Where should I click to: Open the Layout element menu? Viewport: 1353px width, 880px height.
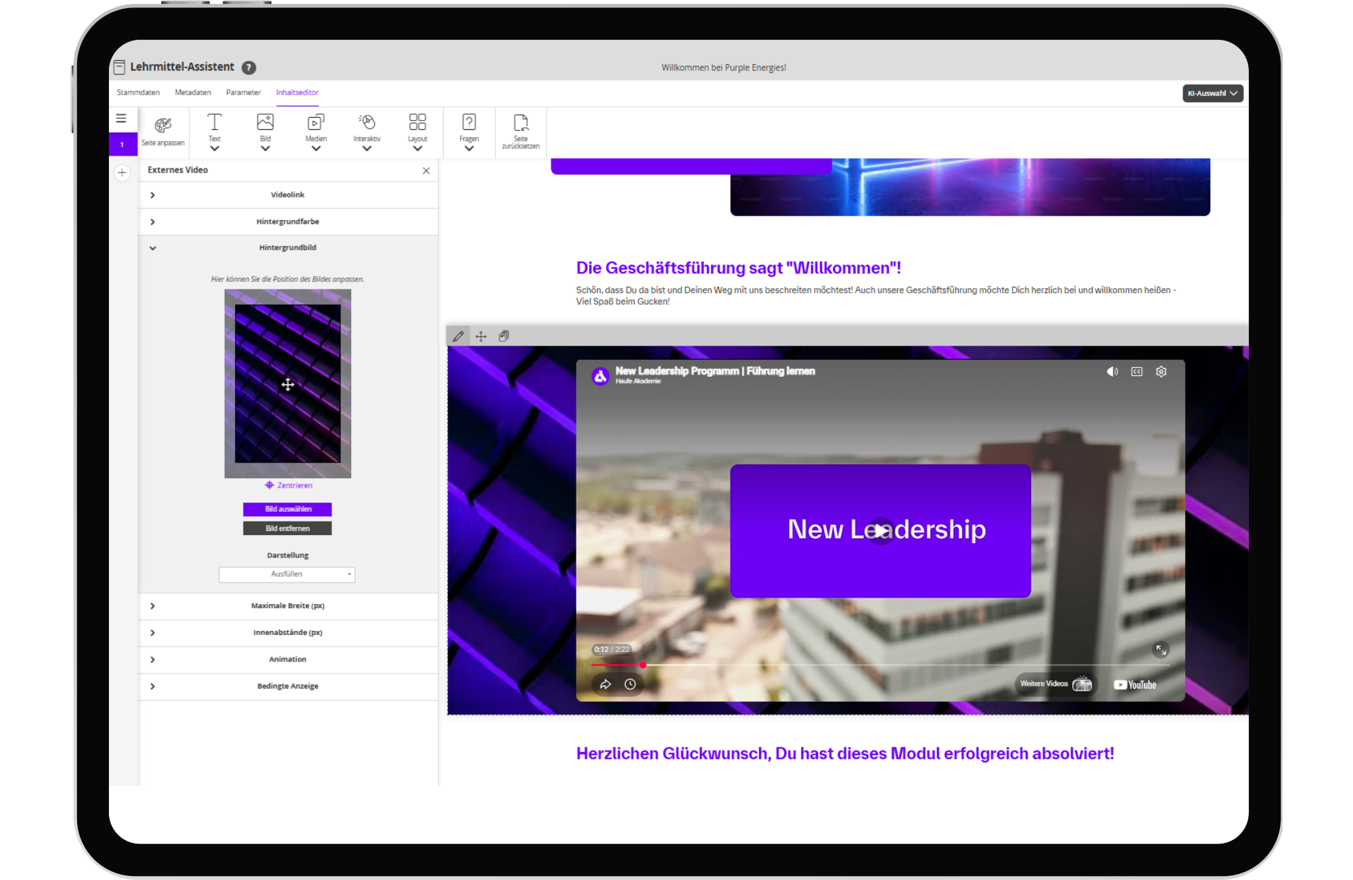coord(417,131)
